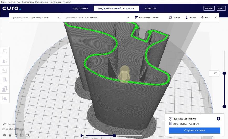Open the Справка menu

pyautogui.click(x=67, y=2)
